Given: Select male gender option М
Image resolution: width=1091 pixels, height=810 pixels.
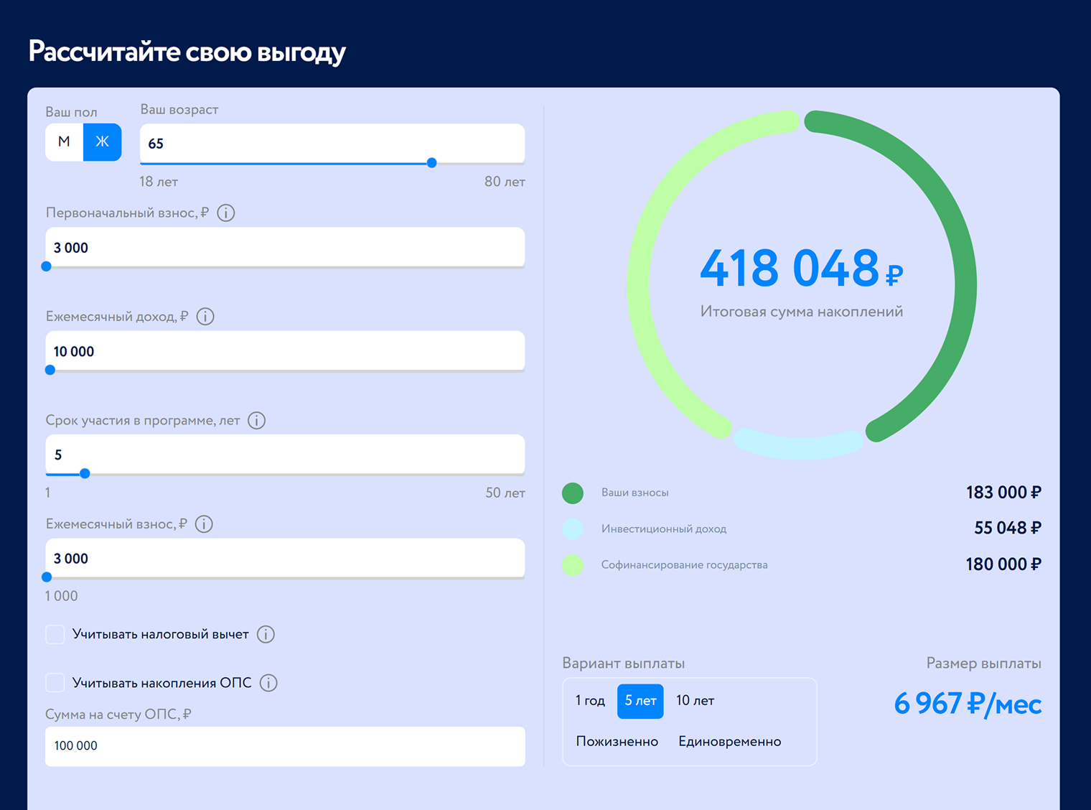Looking at the screenshot, I should pyautogui.click(x=65, y=142).
